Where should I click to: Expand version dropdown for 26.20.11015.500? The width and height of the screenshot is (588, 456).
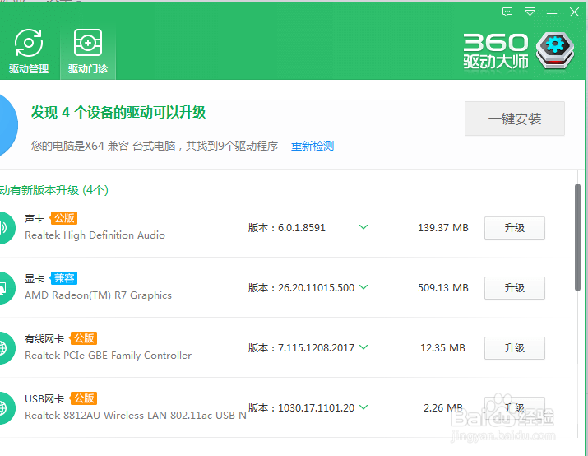pyautogui.click(x=363, y=287)
